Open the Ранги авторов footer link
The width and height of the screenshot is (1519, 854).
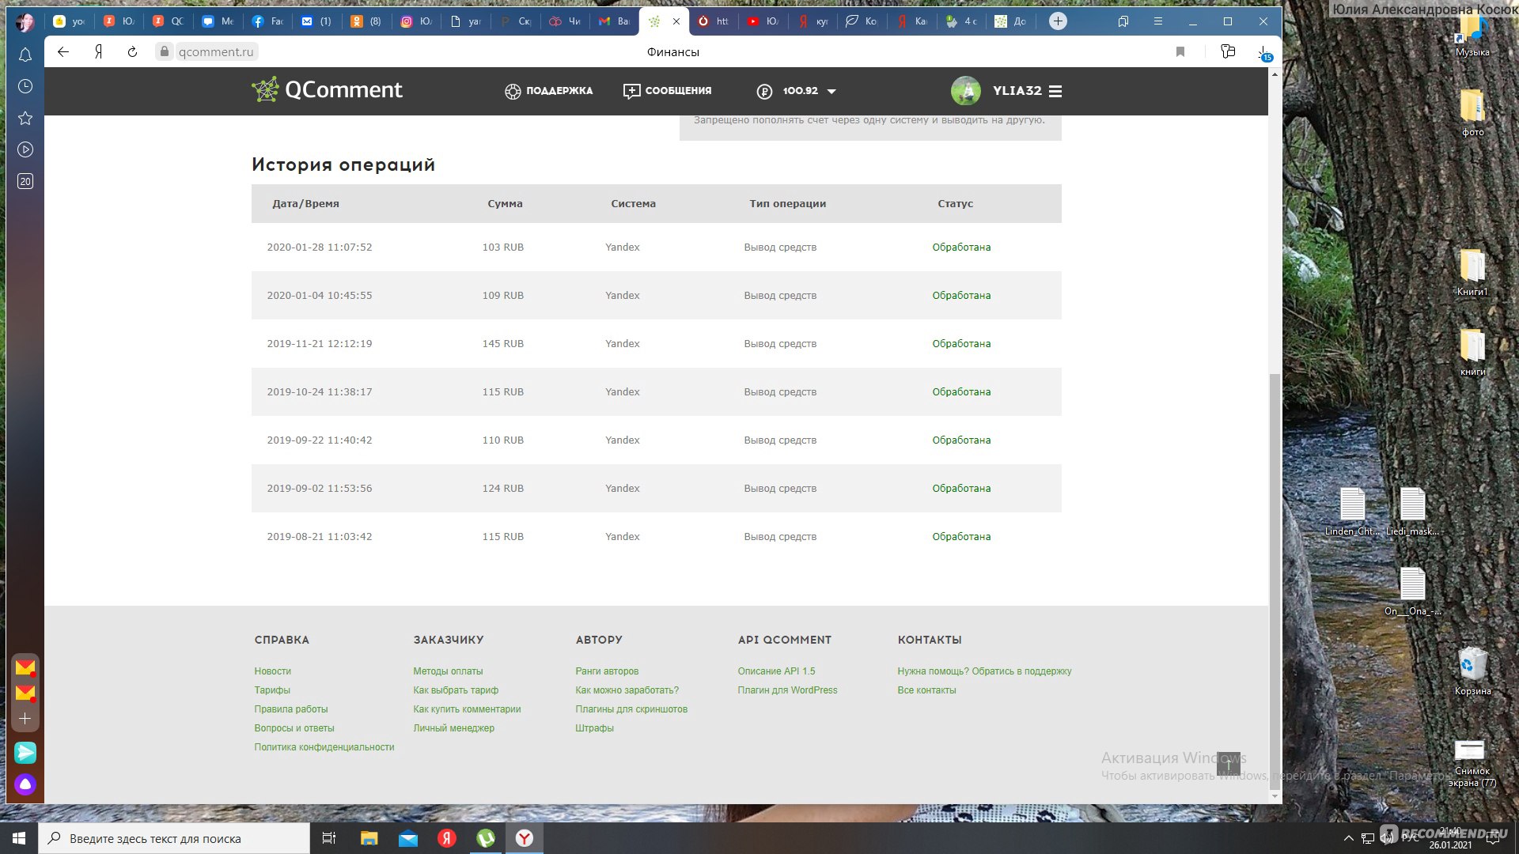tap(607, 671)
